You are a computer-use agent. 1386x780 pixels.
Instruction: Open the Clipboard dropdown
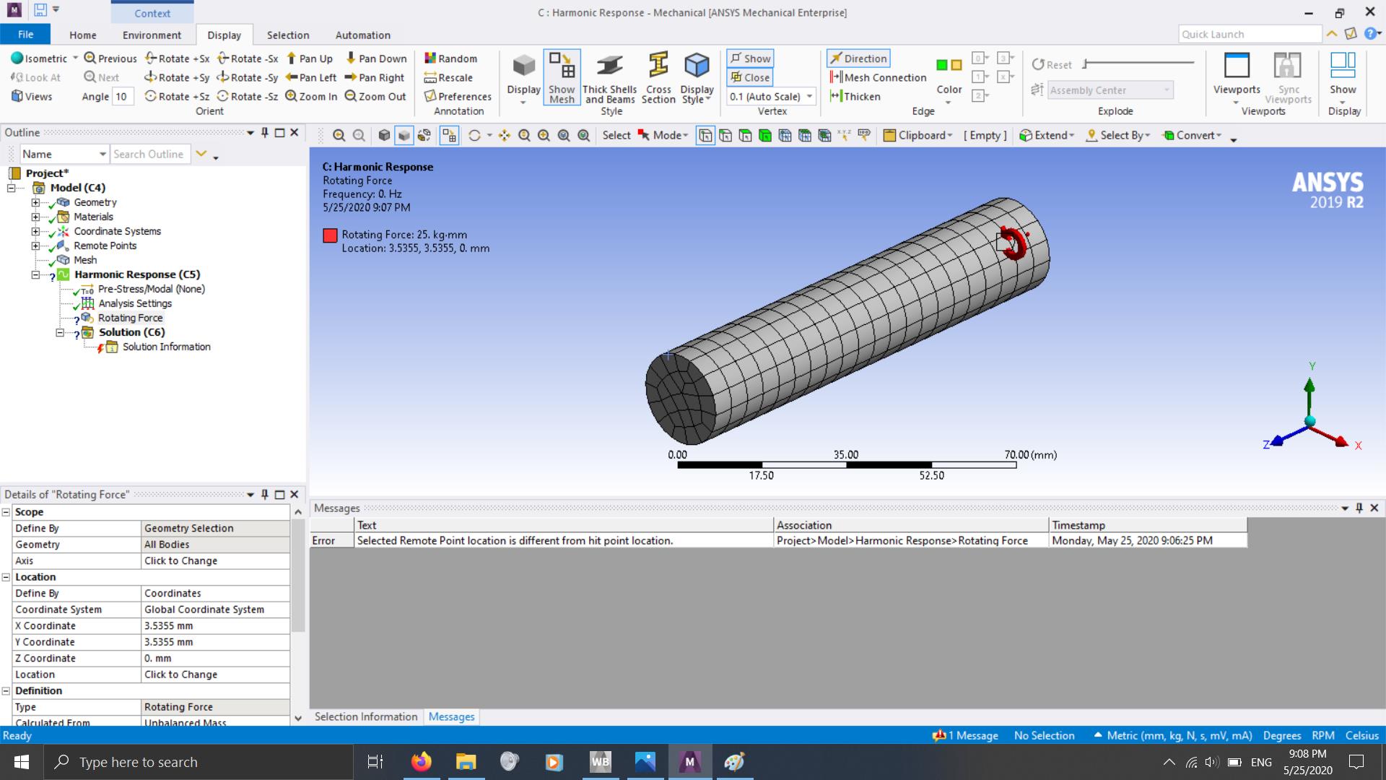tap(918, 135)
